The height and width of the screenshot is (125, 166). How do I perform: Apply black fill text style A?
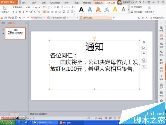pos(81,9)
